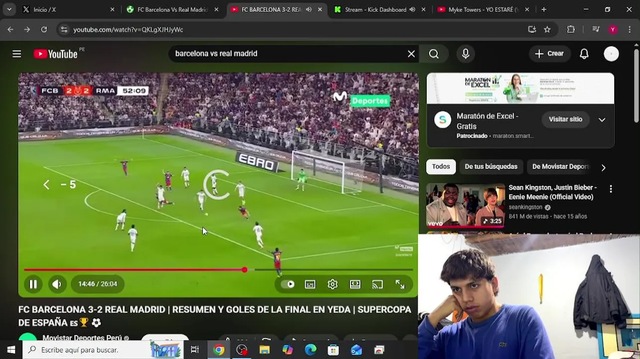
Task: Open the Eenie Meenie video thumbnail
Action: pos(465,205)
